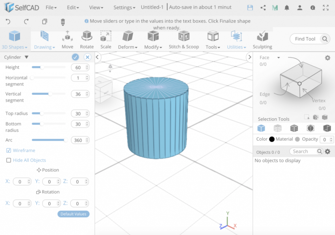The height and width of the screenshot is (235, 335).
Task: Open the notifications bell icon
Action: (x=287, y=7)
